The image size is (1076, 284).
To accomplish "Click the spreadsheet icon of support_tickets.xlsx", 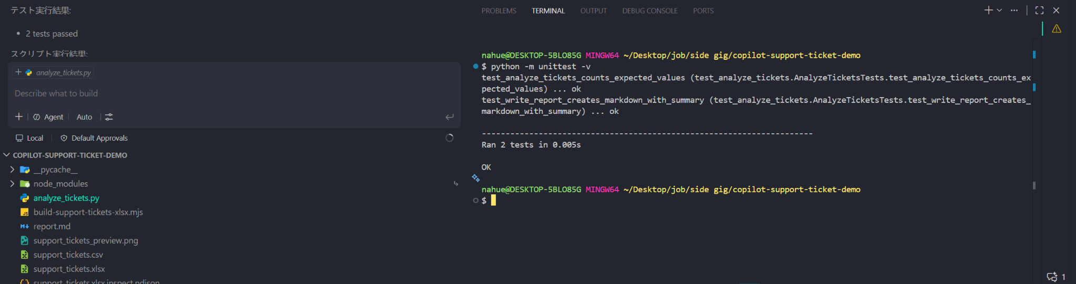I will 25,269.
